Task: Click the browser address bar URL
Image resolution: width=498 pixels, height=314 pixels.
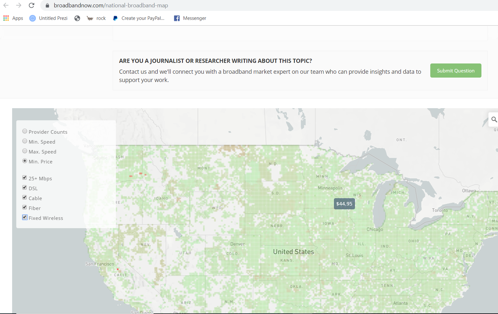Action: coord(111,5)
